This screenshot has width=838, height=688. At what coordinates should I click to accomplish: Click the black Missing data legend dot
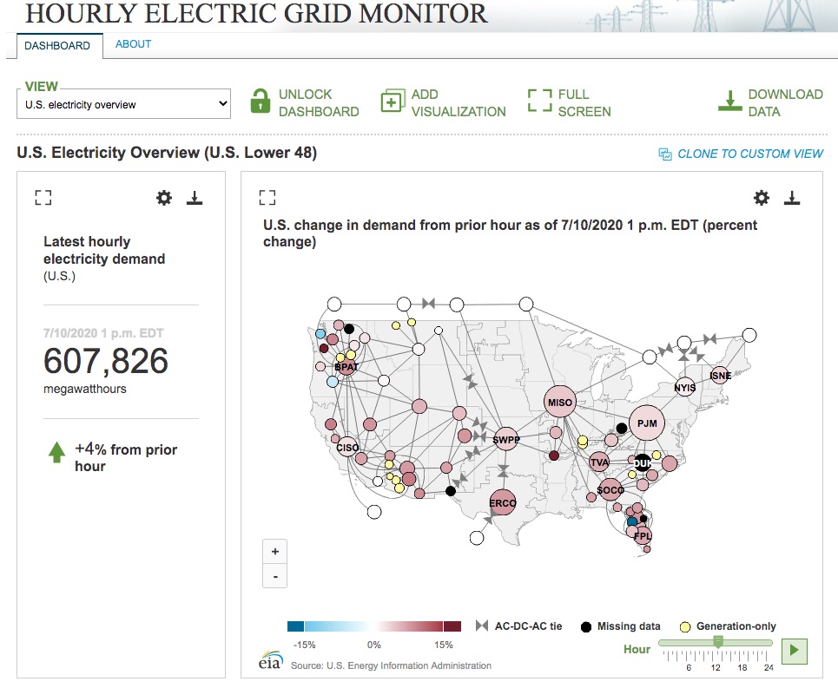[x=586, y=626]
